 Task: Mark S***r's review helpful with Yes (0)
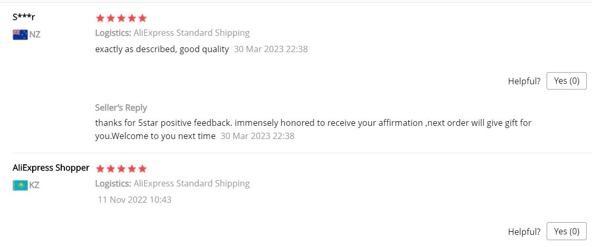(x=566, y=81)
